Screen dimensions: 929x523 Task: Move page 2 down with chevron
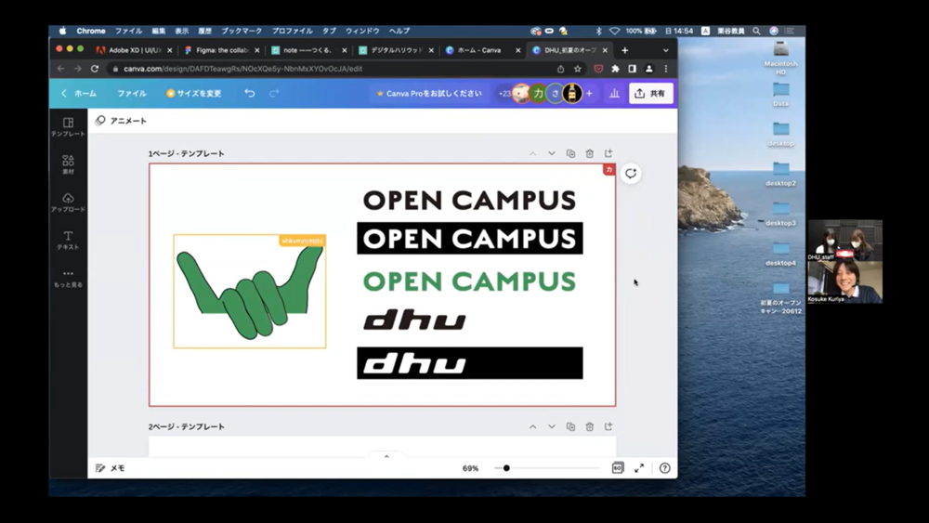[552, 426]
